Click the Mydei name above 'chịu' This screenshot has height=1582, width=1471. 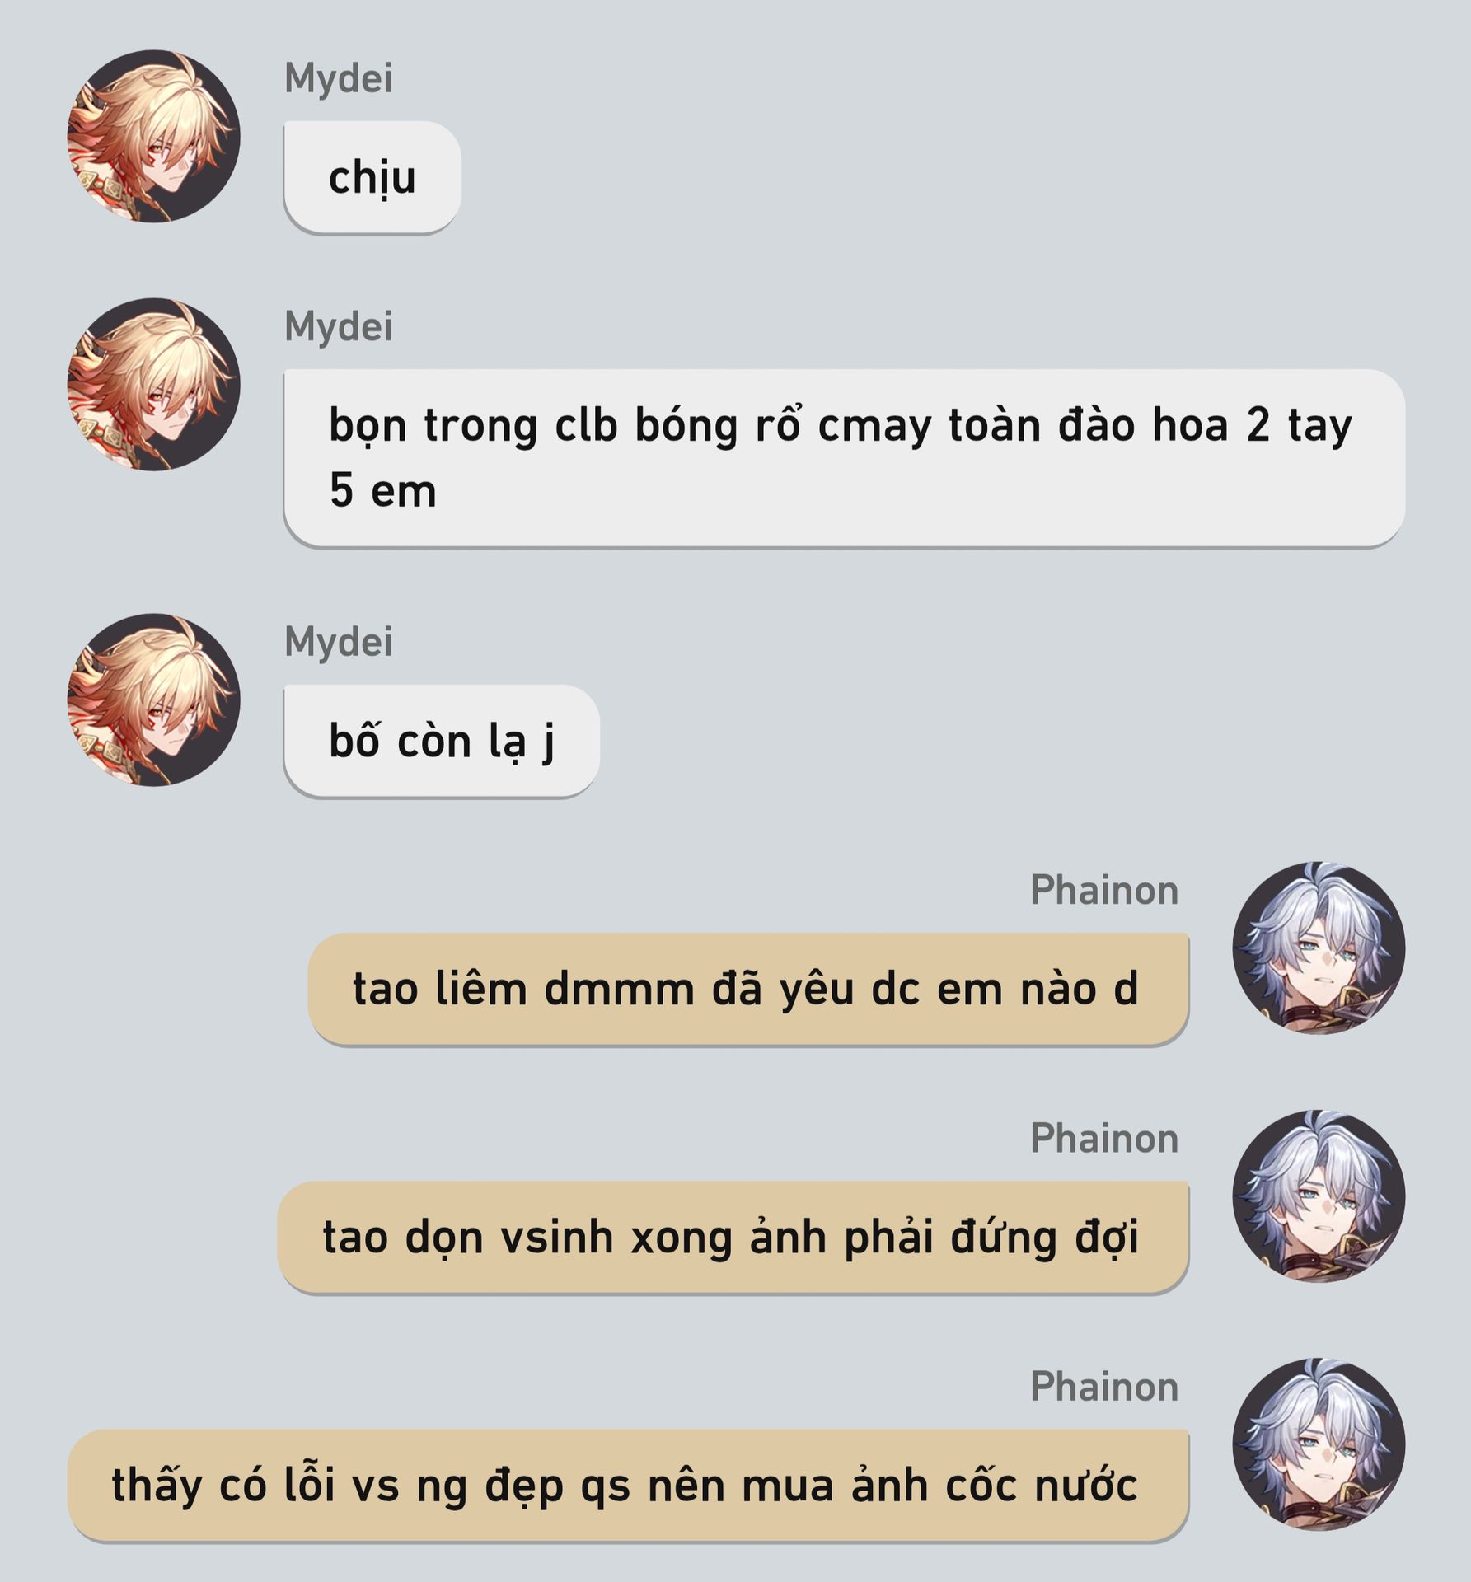pyautogui.click(x=339, y=78)
